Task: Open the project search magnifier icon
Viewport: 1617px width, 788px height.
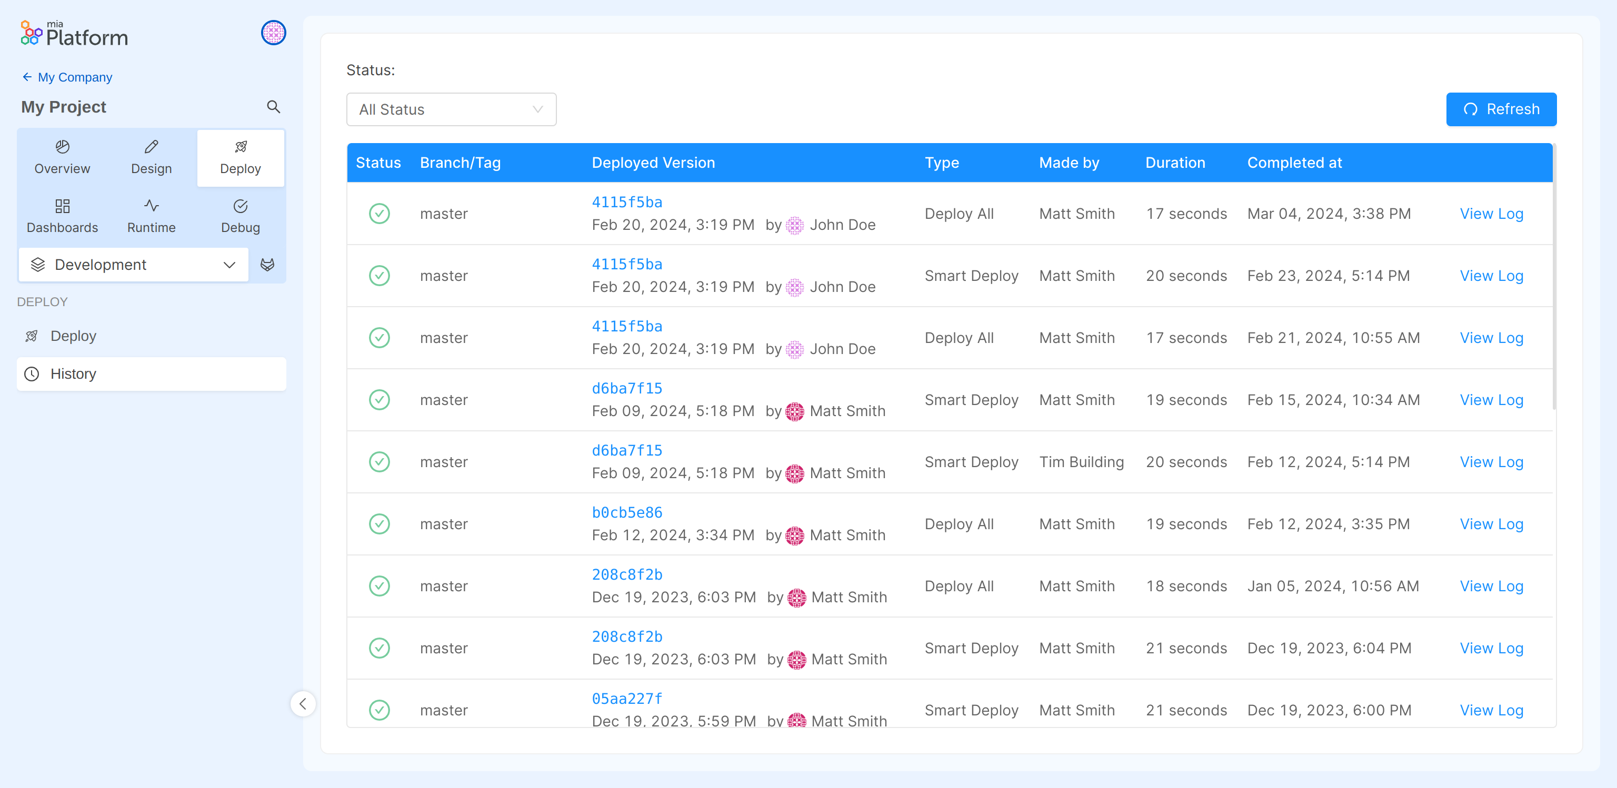Action: (273, 107)
